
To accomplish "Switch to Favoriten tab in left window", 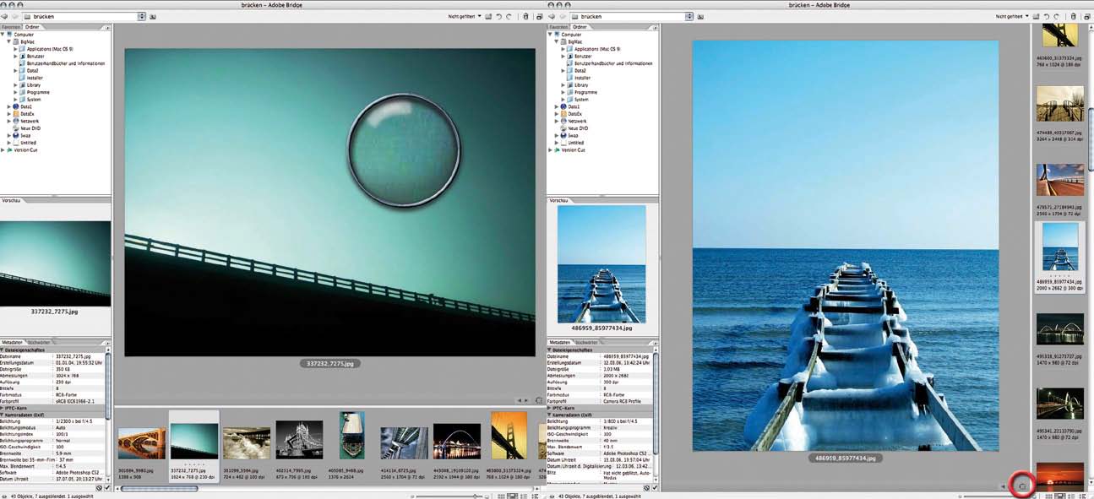I will coord(11,27).
